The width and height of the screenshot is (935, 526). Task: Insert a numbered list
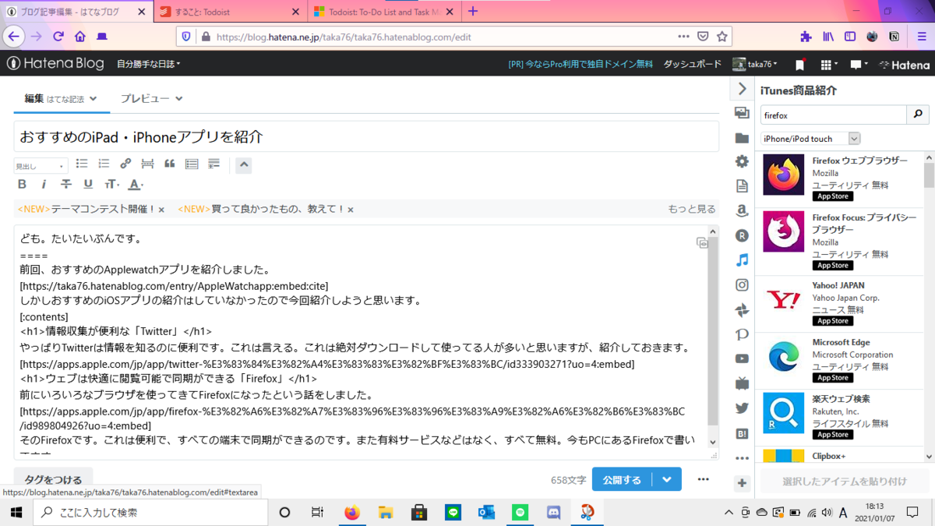(104, 164)
